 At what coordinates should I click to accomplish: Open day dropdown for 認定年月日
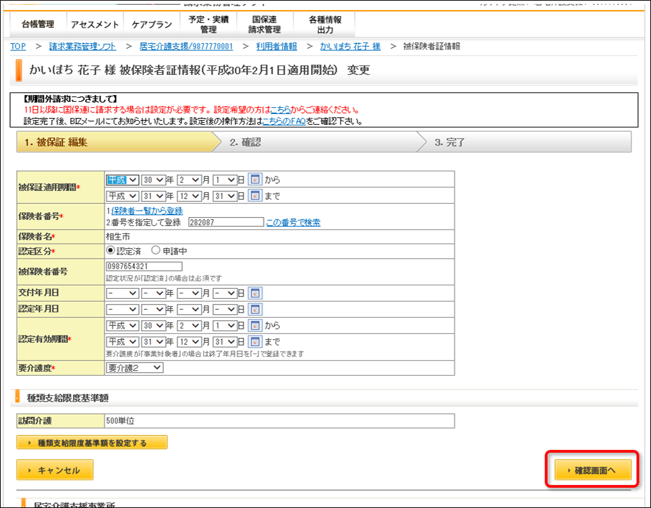[225, 310]
